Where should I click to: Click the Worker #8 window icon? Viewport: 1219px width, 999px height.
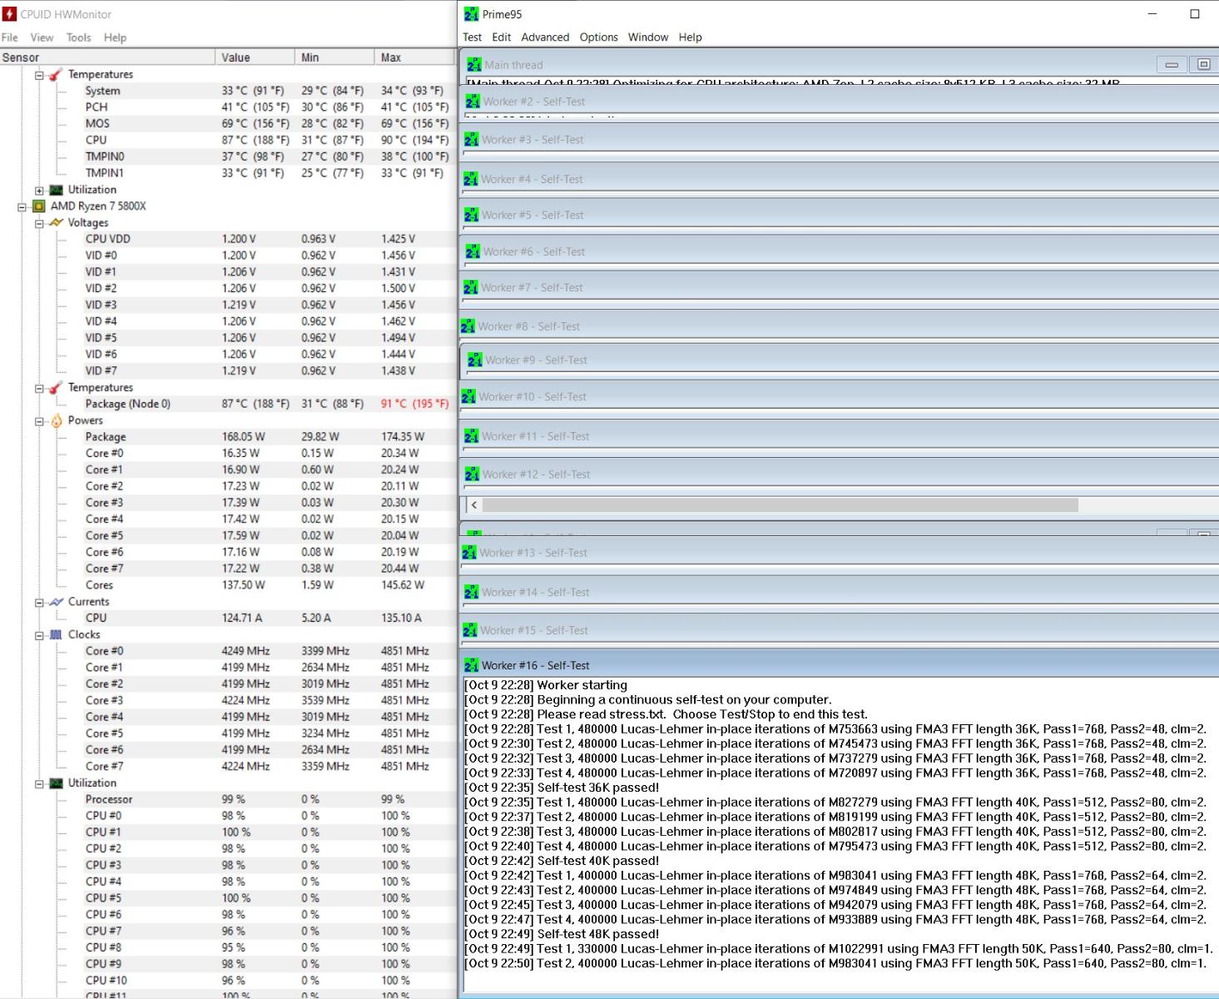468,326
